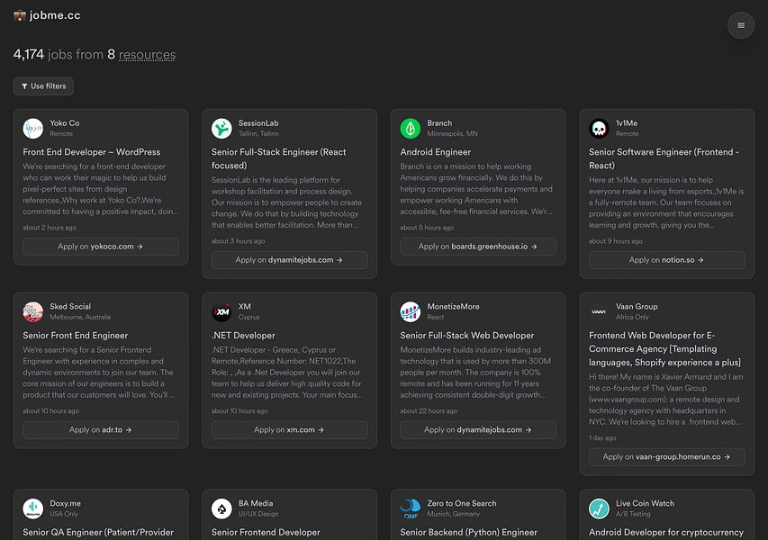The height and width of the screenshot is (540, 768).
Task: Open the resources link
Action: tap(147, 54)
